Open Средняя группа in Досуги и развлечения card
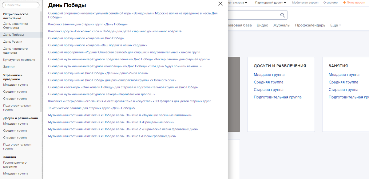 point(268,82)
